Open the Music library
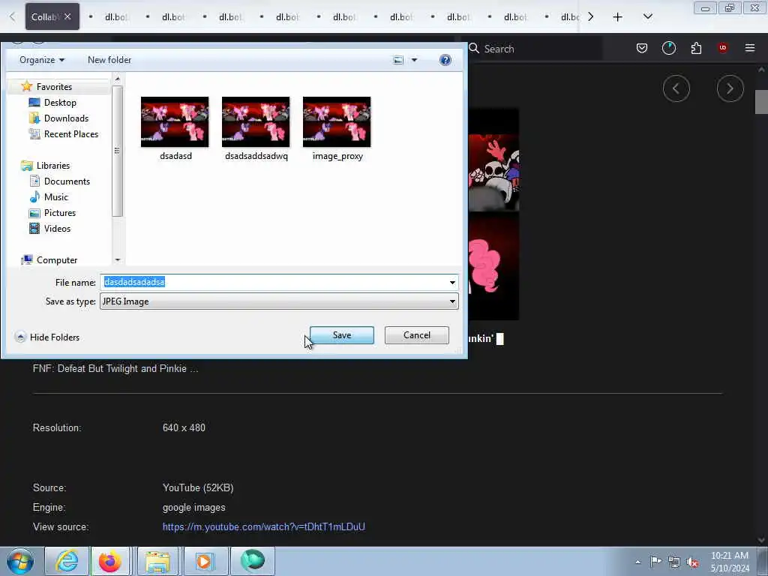The width and height of the screenshot is (768, 576). click(55, 197)
